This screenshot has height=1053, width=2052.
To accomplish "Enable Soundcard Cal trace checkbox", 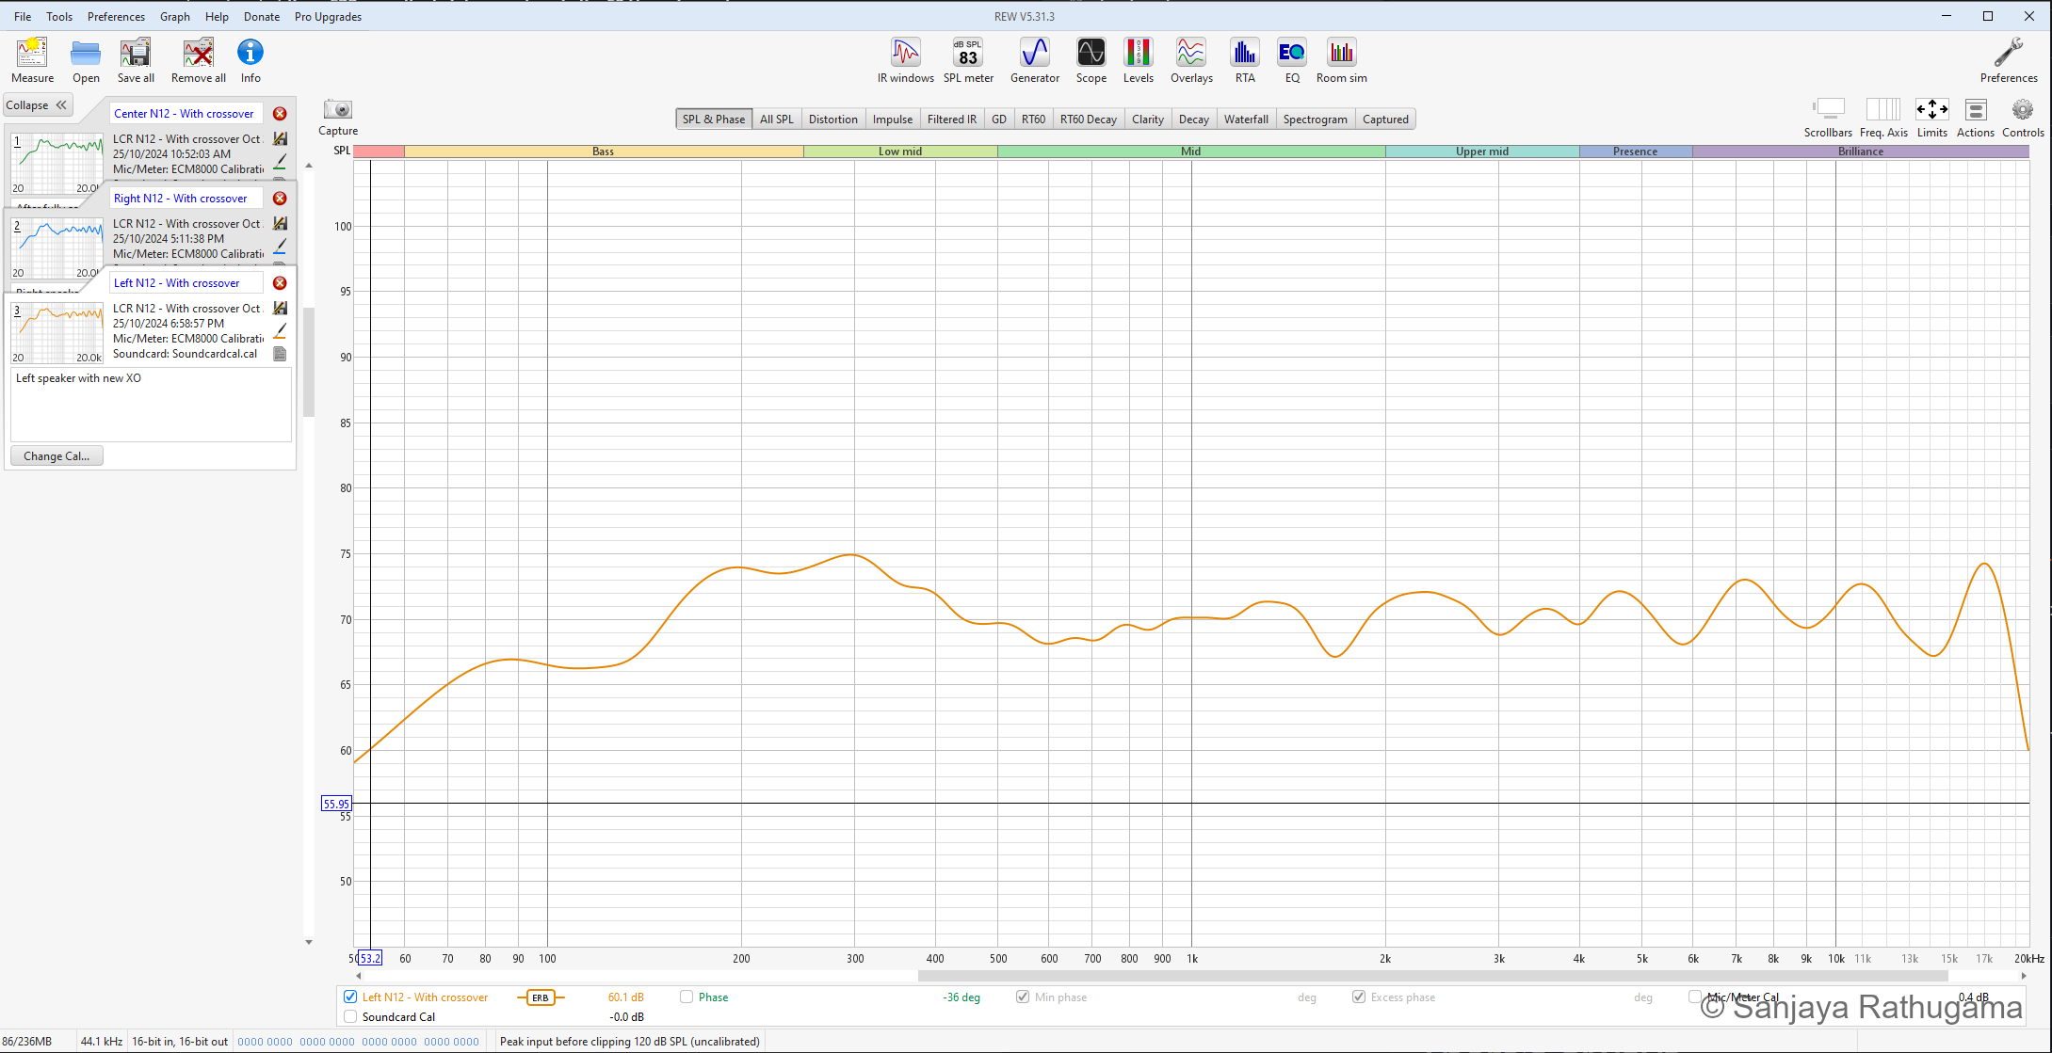I will tap(350, 1016).
